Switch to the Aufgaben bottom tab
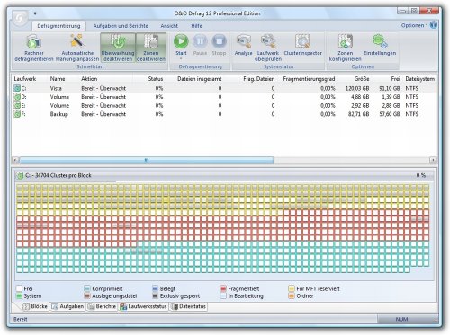This screenshot has height=335, width=450. point(67,306)
